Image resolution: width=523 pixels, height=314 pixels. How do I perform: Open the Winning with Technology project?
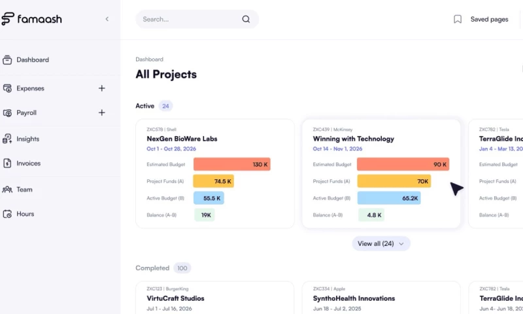[354, 139]
